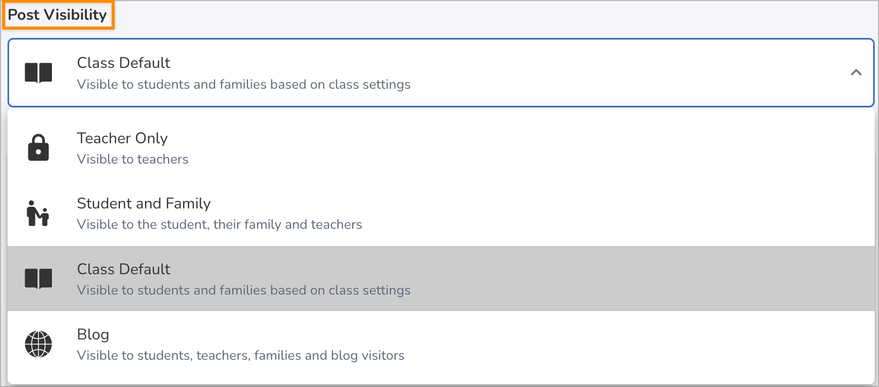
Task: Click the highlighted Class Default row's book icon
Action: pyautogui.click(x=39, y=278)
